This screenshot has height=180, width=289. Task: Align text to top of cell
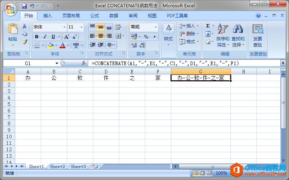tap(92, 27)
